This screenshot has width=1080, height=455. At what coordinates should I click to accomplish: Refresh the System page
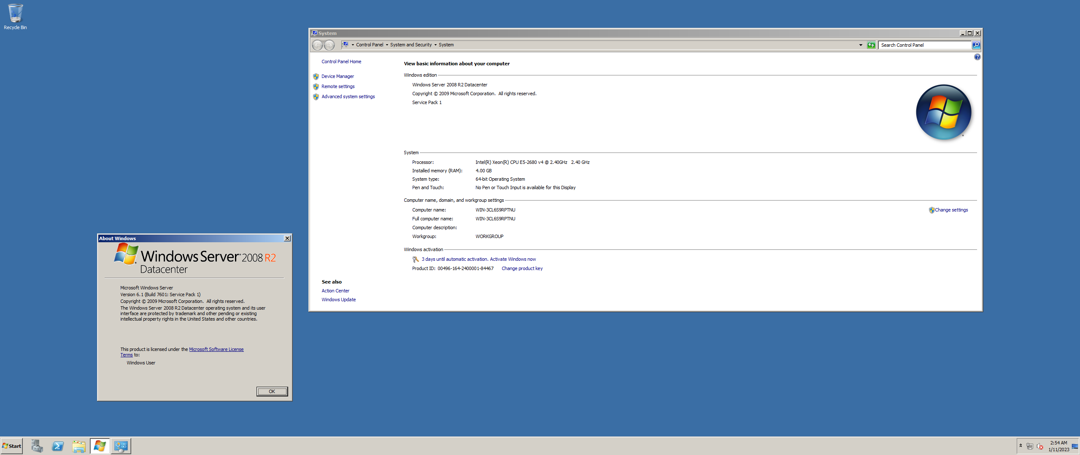pyautogui.click(x=871, y=45)
